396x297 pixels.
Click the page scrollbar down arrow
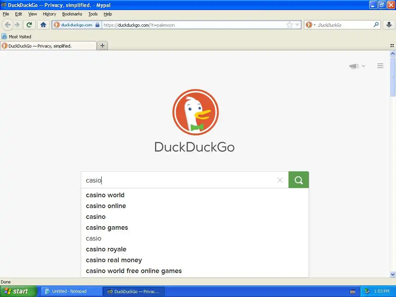[x=393, y=274]
